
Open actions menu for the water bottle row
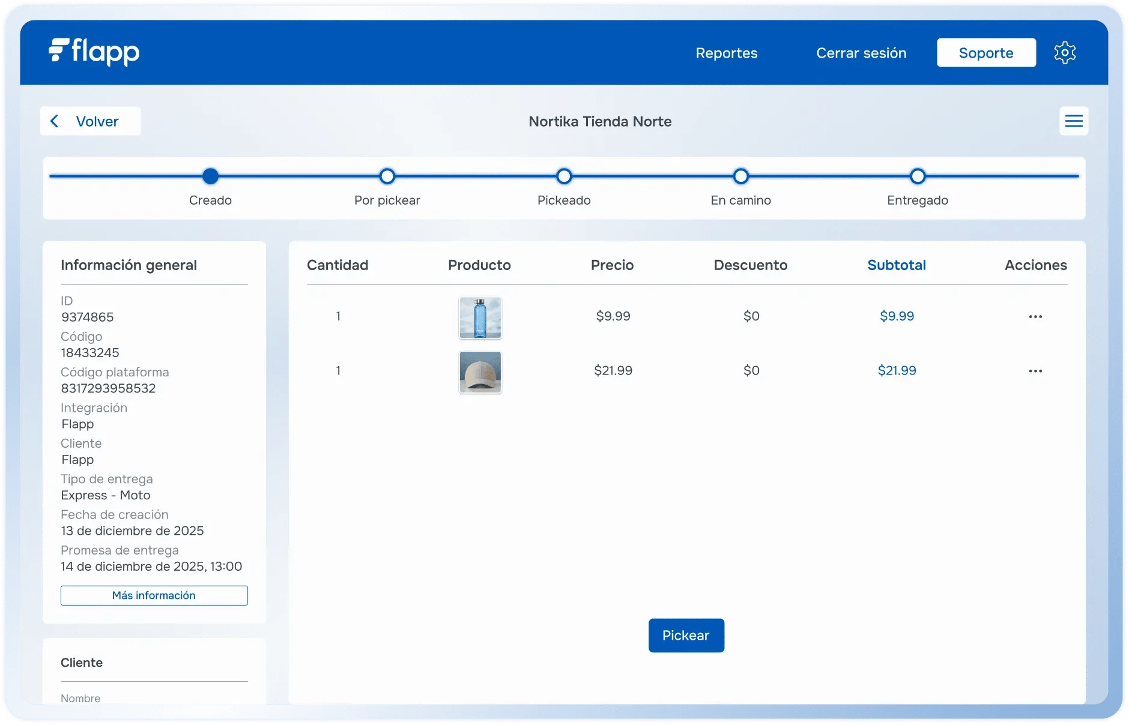point(1035,316)
